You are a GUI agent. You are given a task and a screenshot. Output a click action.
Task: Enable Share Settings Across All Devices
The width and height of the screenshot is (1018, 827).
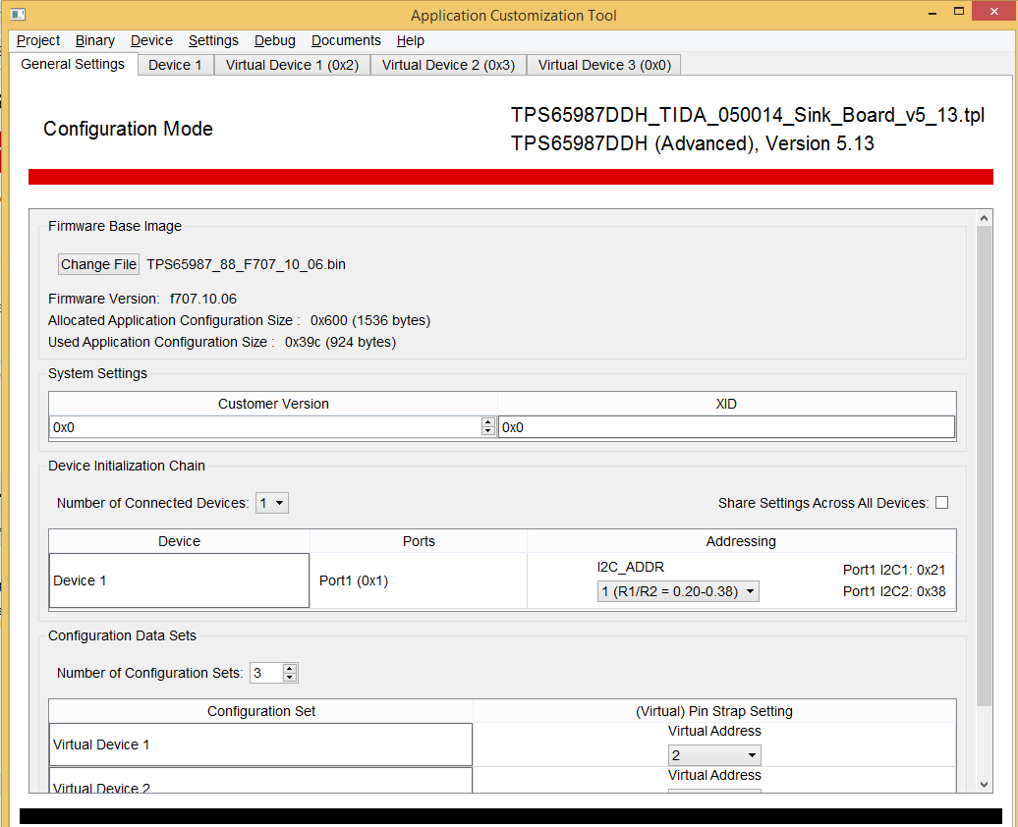[942, 503]
